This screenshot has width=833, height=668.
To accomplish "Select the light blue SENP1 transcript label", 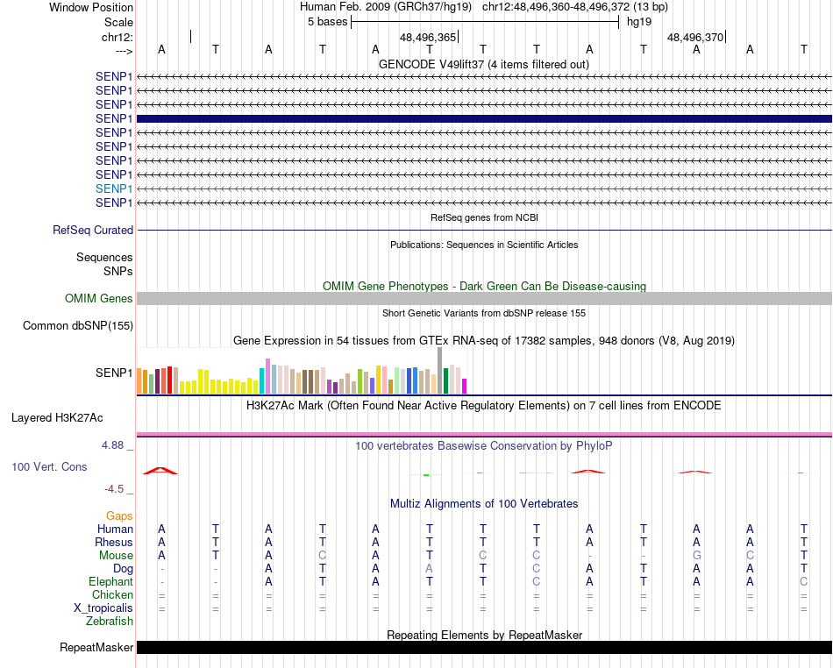I will tap(114, 188).
